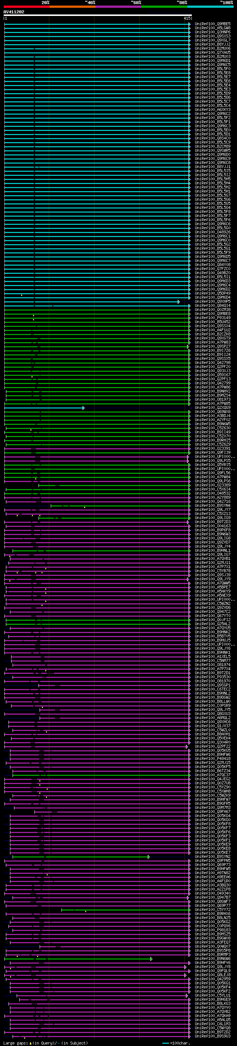The image size is (237, 1046).
Task: Select the UniRef100_Q8LEJ8 label
Action: [213, 974]
